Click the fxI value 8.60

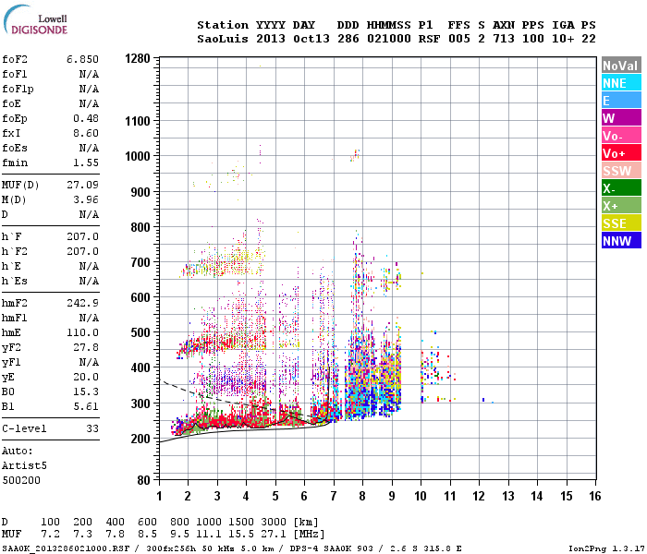(x=86, y=133)
